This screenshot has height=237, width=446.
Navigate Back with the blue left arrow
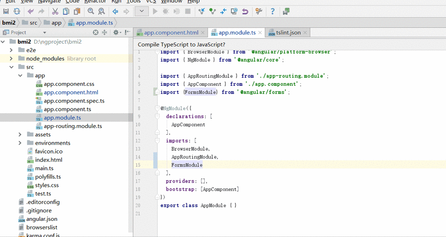tap(115, 11)
